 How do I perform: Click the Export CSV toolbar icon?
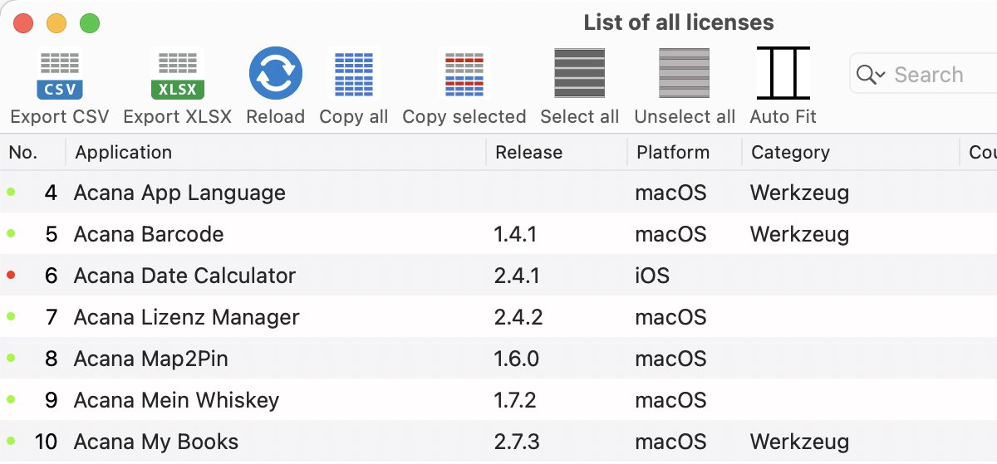point(60,75)
